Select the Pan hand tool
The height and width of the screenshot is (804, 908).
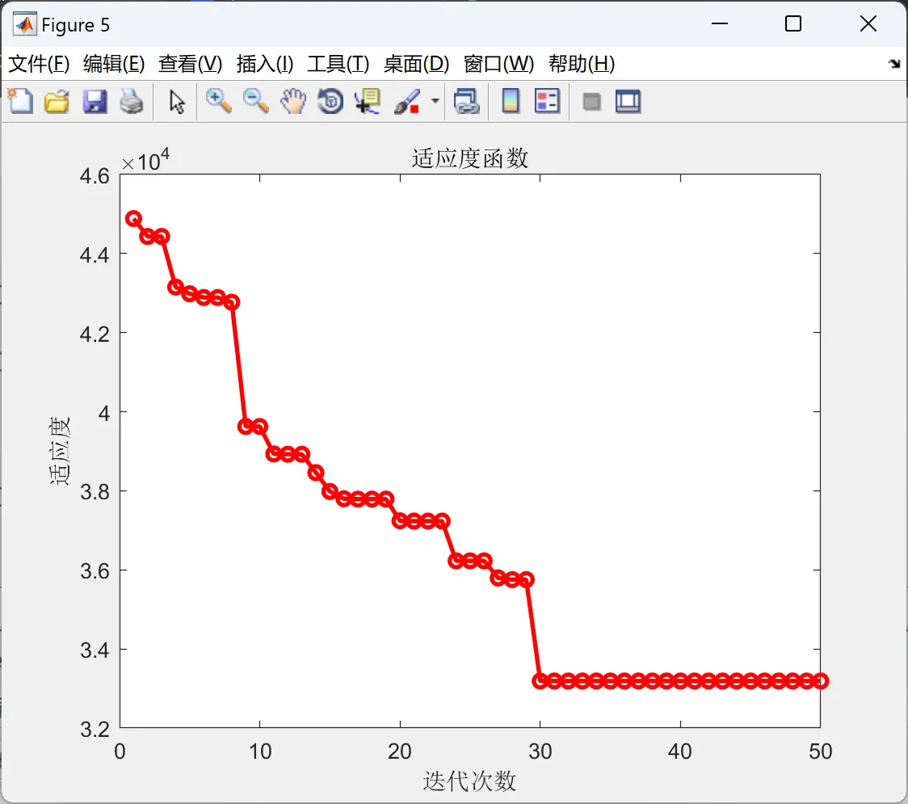pos(293,101)
